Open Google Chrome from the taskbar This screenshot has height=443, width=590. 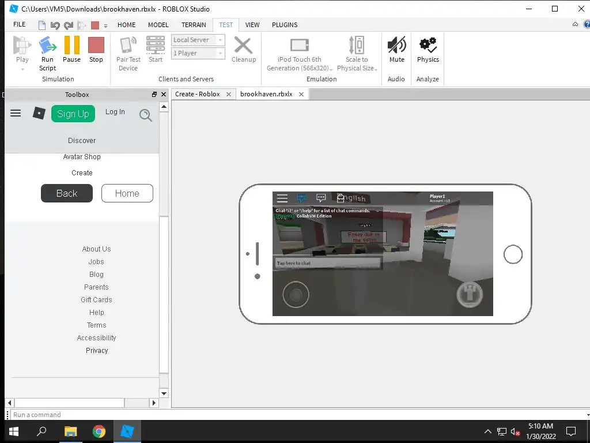99,431
